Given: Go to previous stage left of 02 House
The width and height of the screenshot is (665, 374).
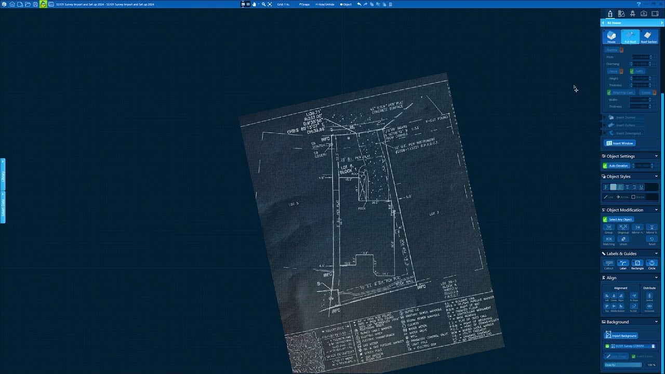Looking at the screenshot, I should click(603, 23).
